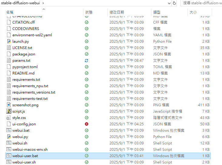Select the pyproject.toml file name

[25, 67]
